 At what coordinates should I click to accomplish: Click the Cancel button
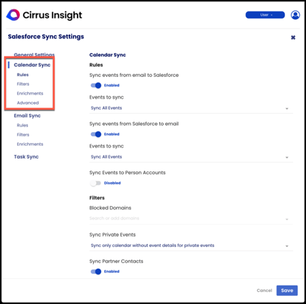(265, 290)
